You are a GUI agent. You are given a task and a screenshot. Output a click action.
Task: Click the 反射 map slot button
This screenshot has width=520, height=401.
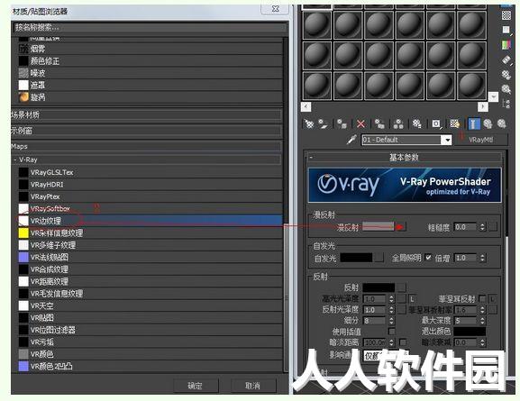401,287
